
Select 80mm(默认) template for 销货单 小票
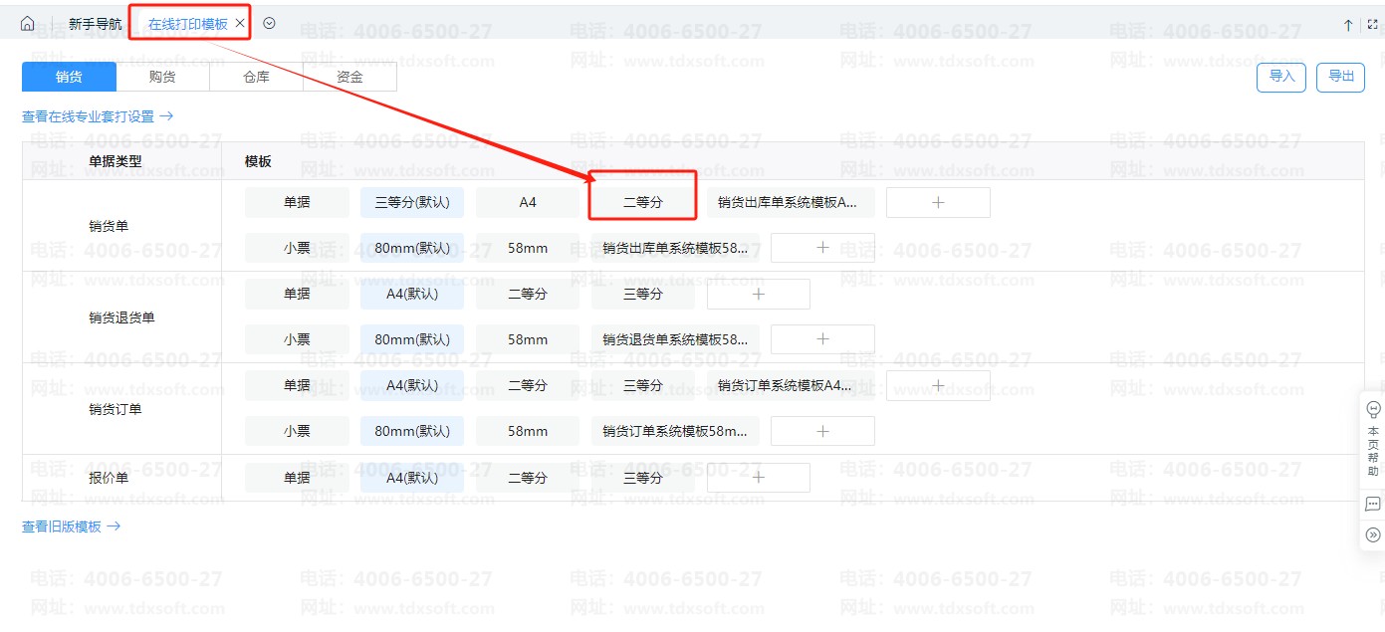[x=412, y=248]
